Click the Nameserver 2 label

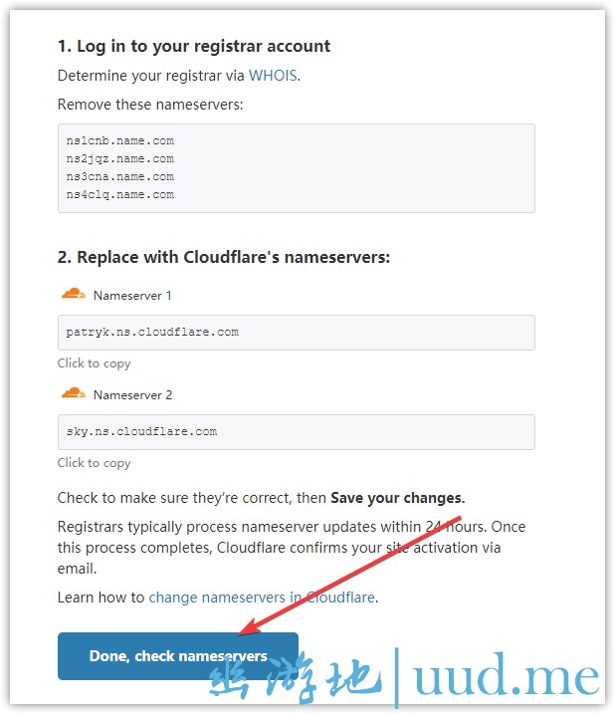pyautogui.click(x=132, y=395)
